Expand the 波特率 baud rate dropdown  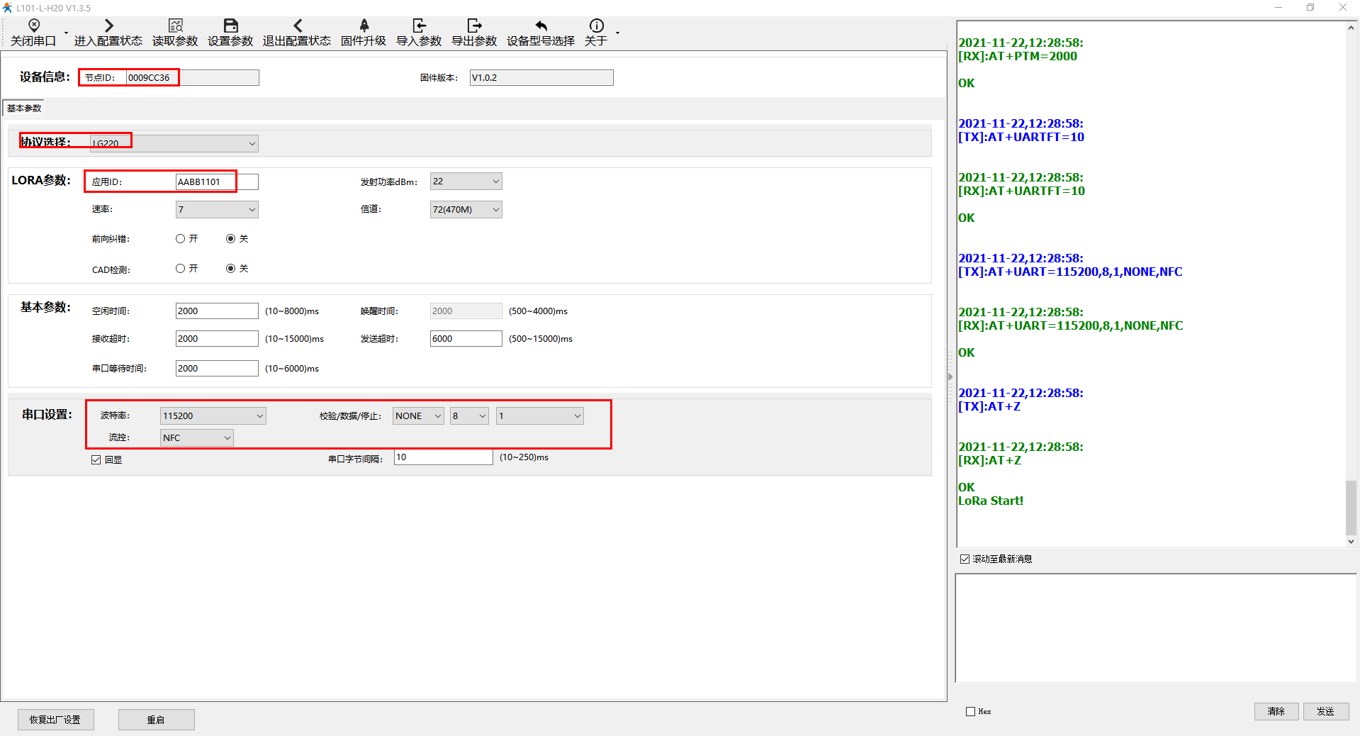[x=259, y=416]
